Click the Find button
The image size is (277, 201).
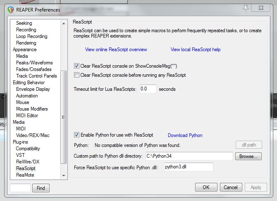41,188
